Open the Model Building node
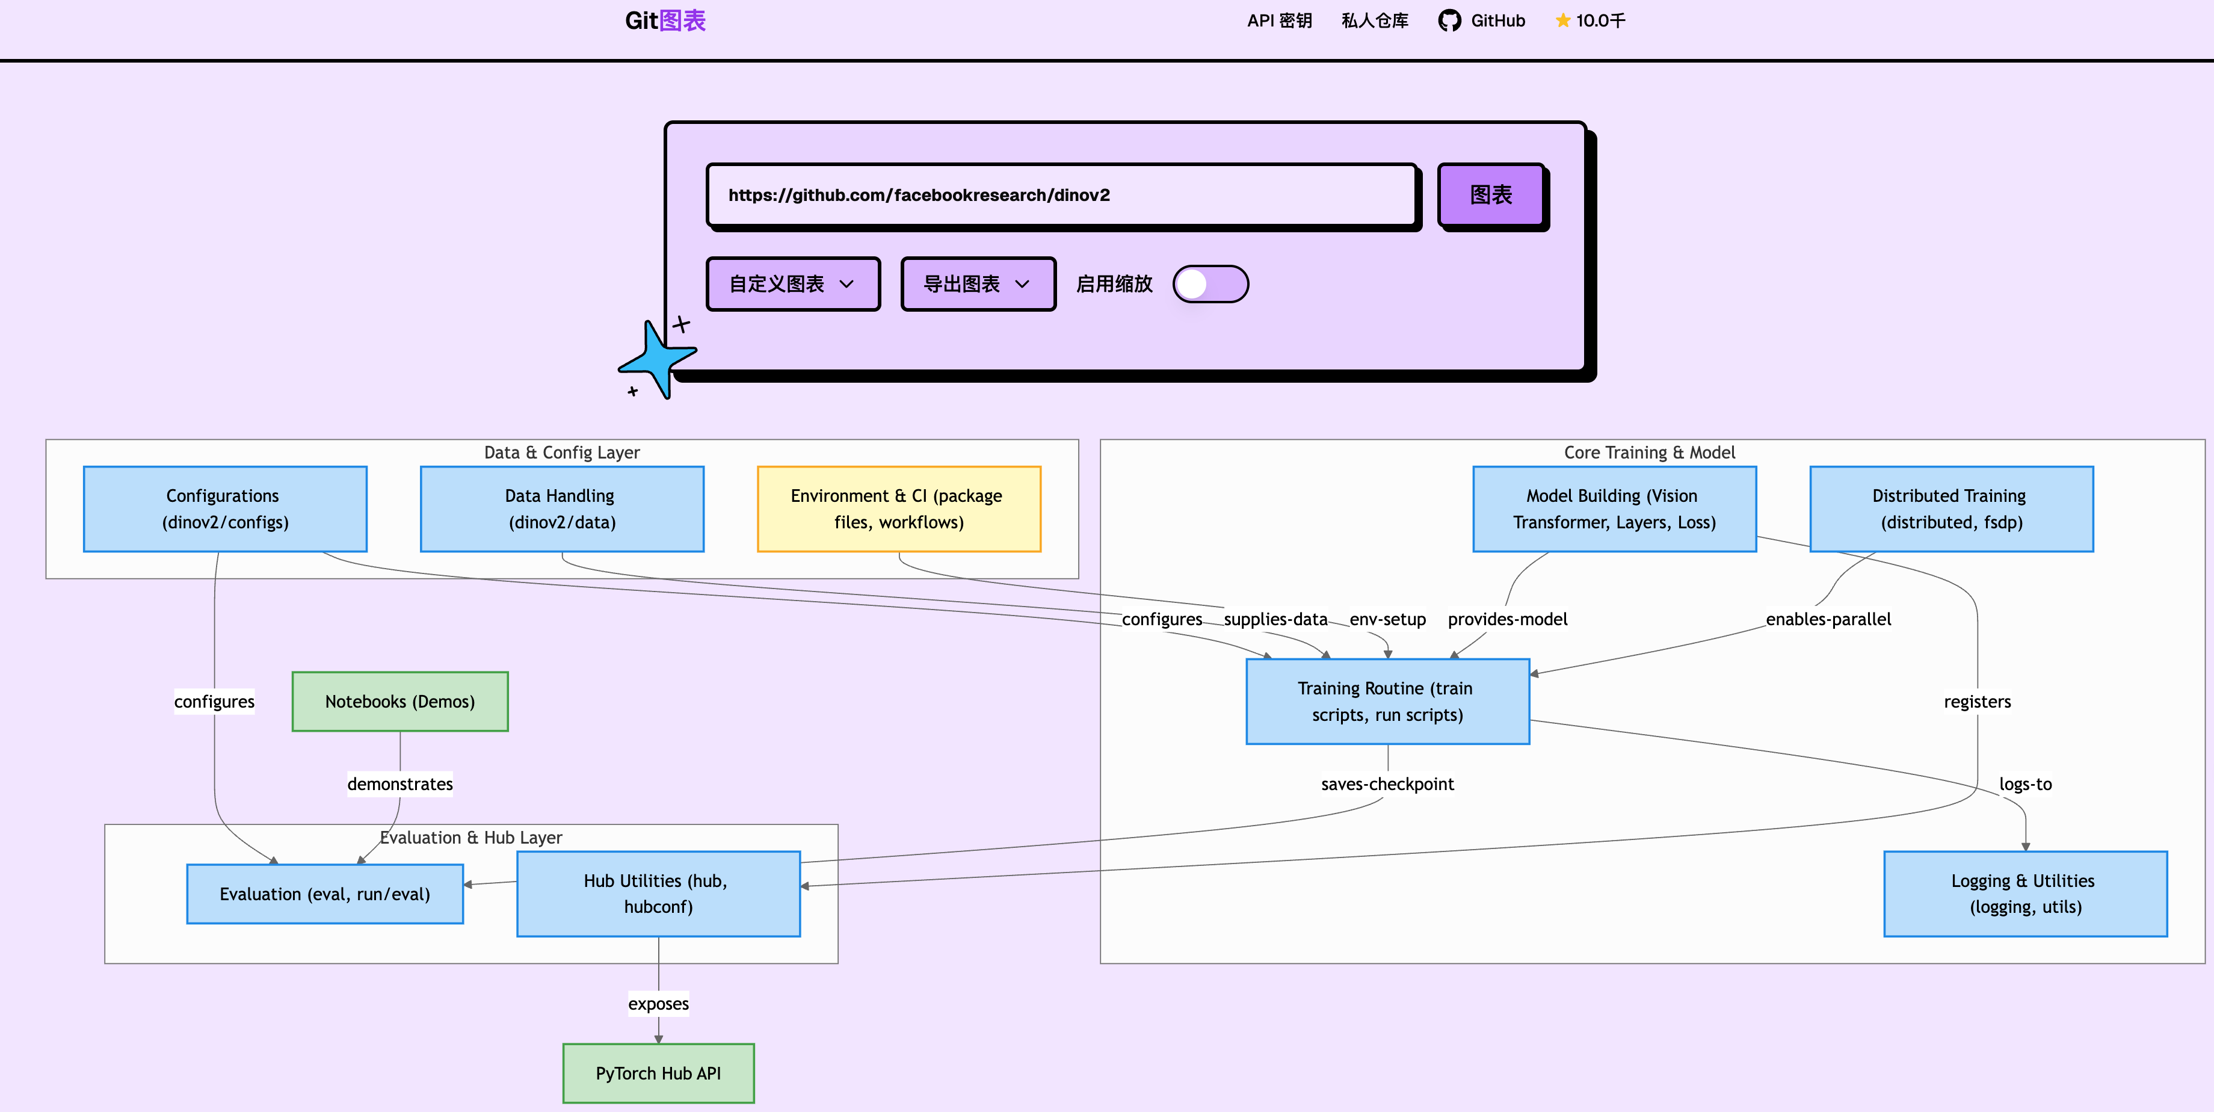Screen dimensions: 2214x1112 coord(1613,508)
